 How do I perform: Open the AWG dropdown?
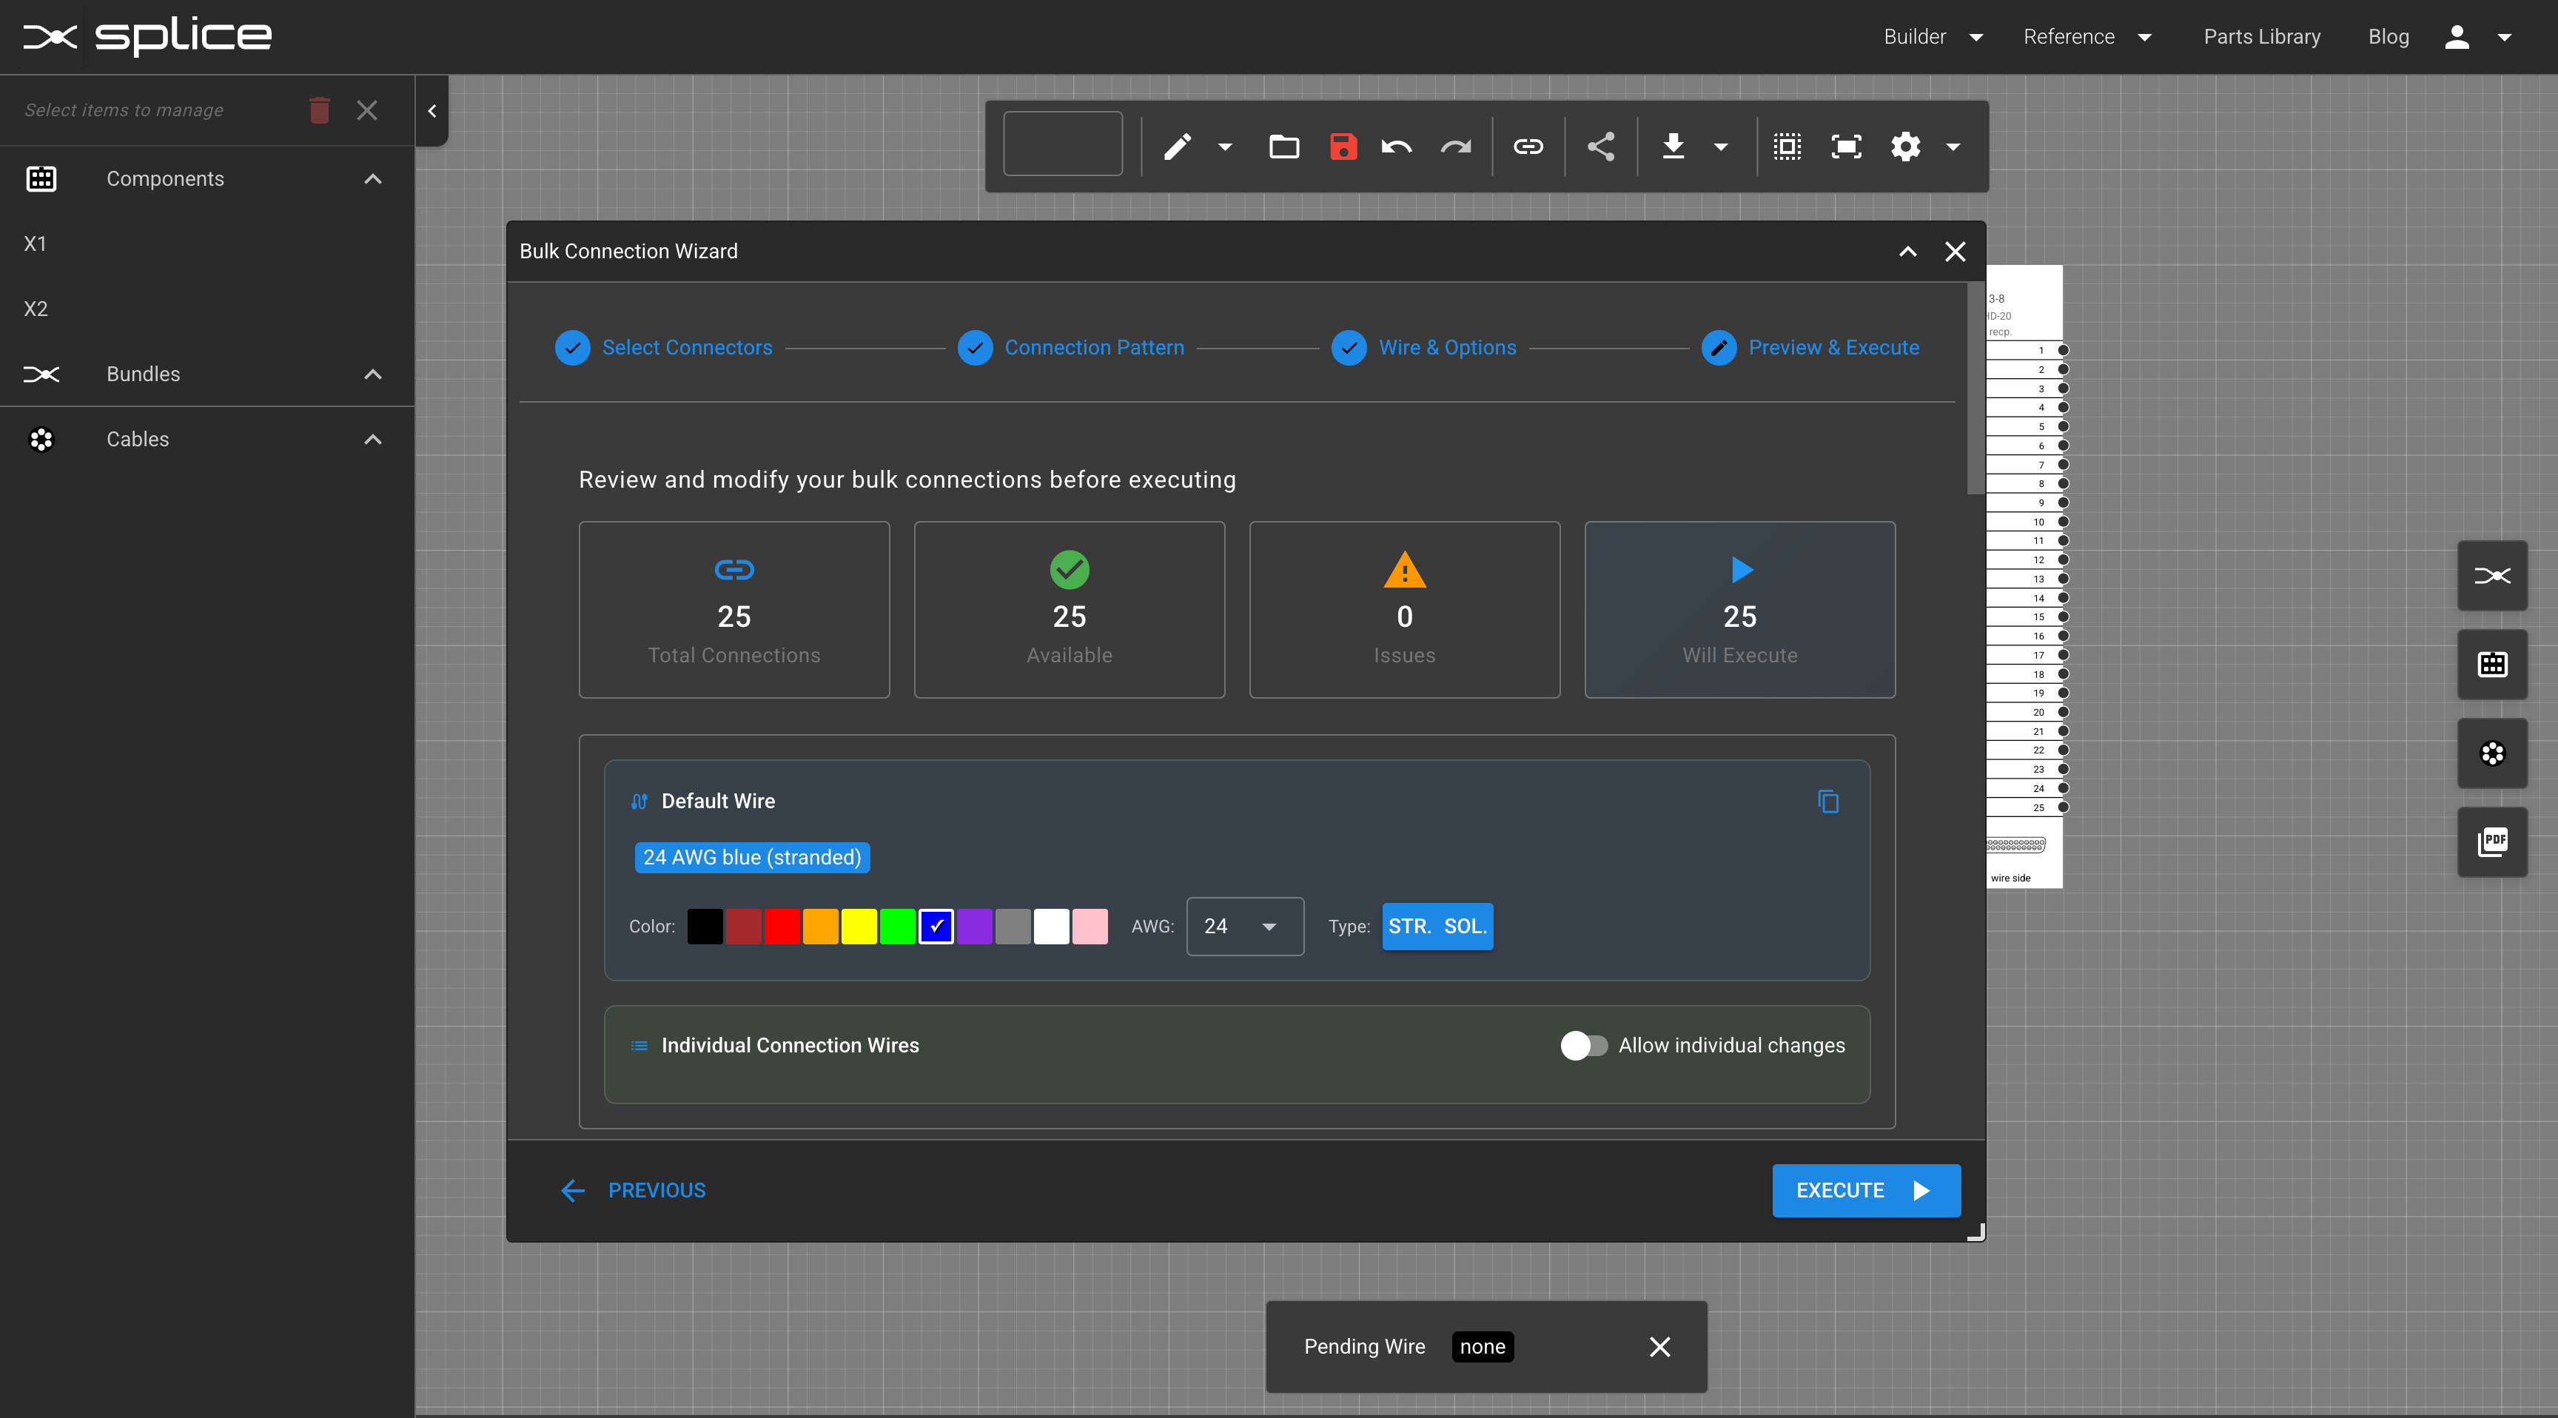pos(1243,925)
